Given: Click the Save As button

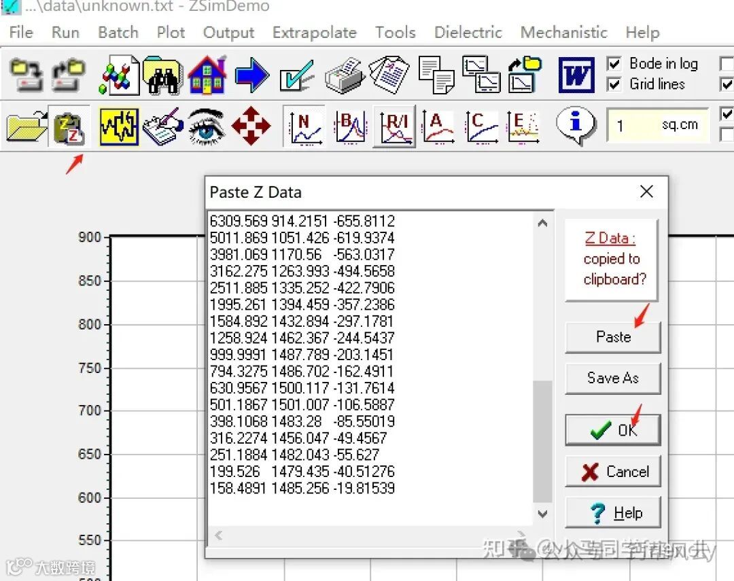Looking at the screenshot, I should click(x=613, y=378).
